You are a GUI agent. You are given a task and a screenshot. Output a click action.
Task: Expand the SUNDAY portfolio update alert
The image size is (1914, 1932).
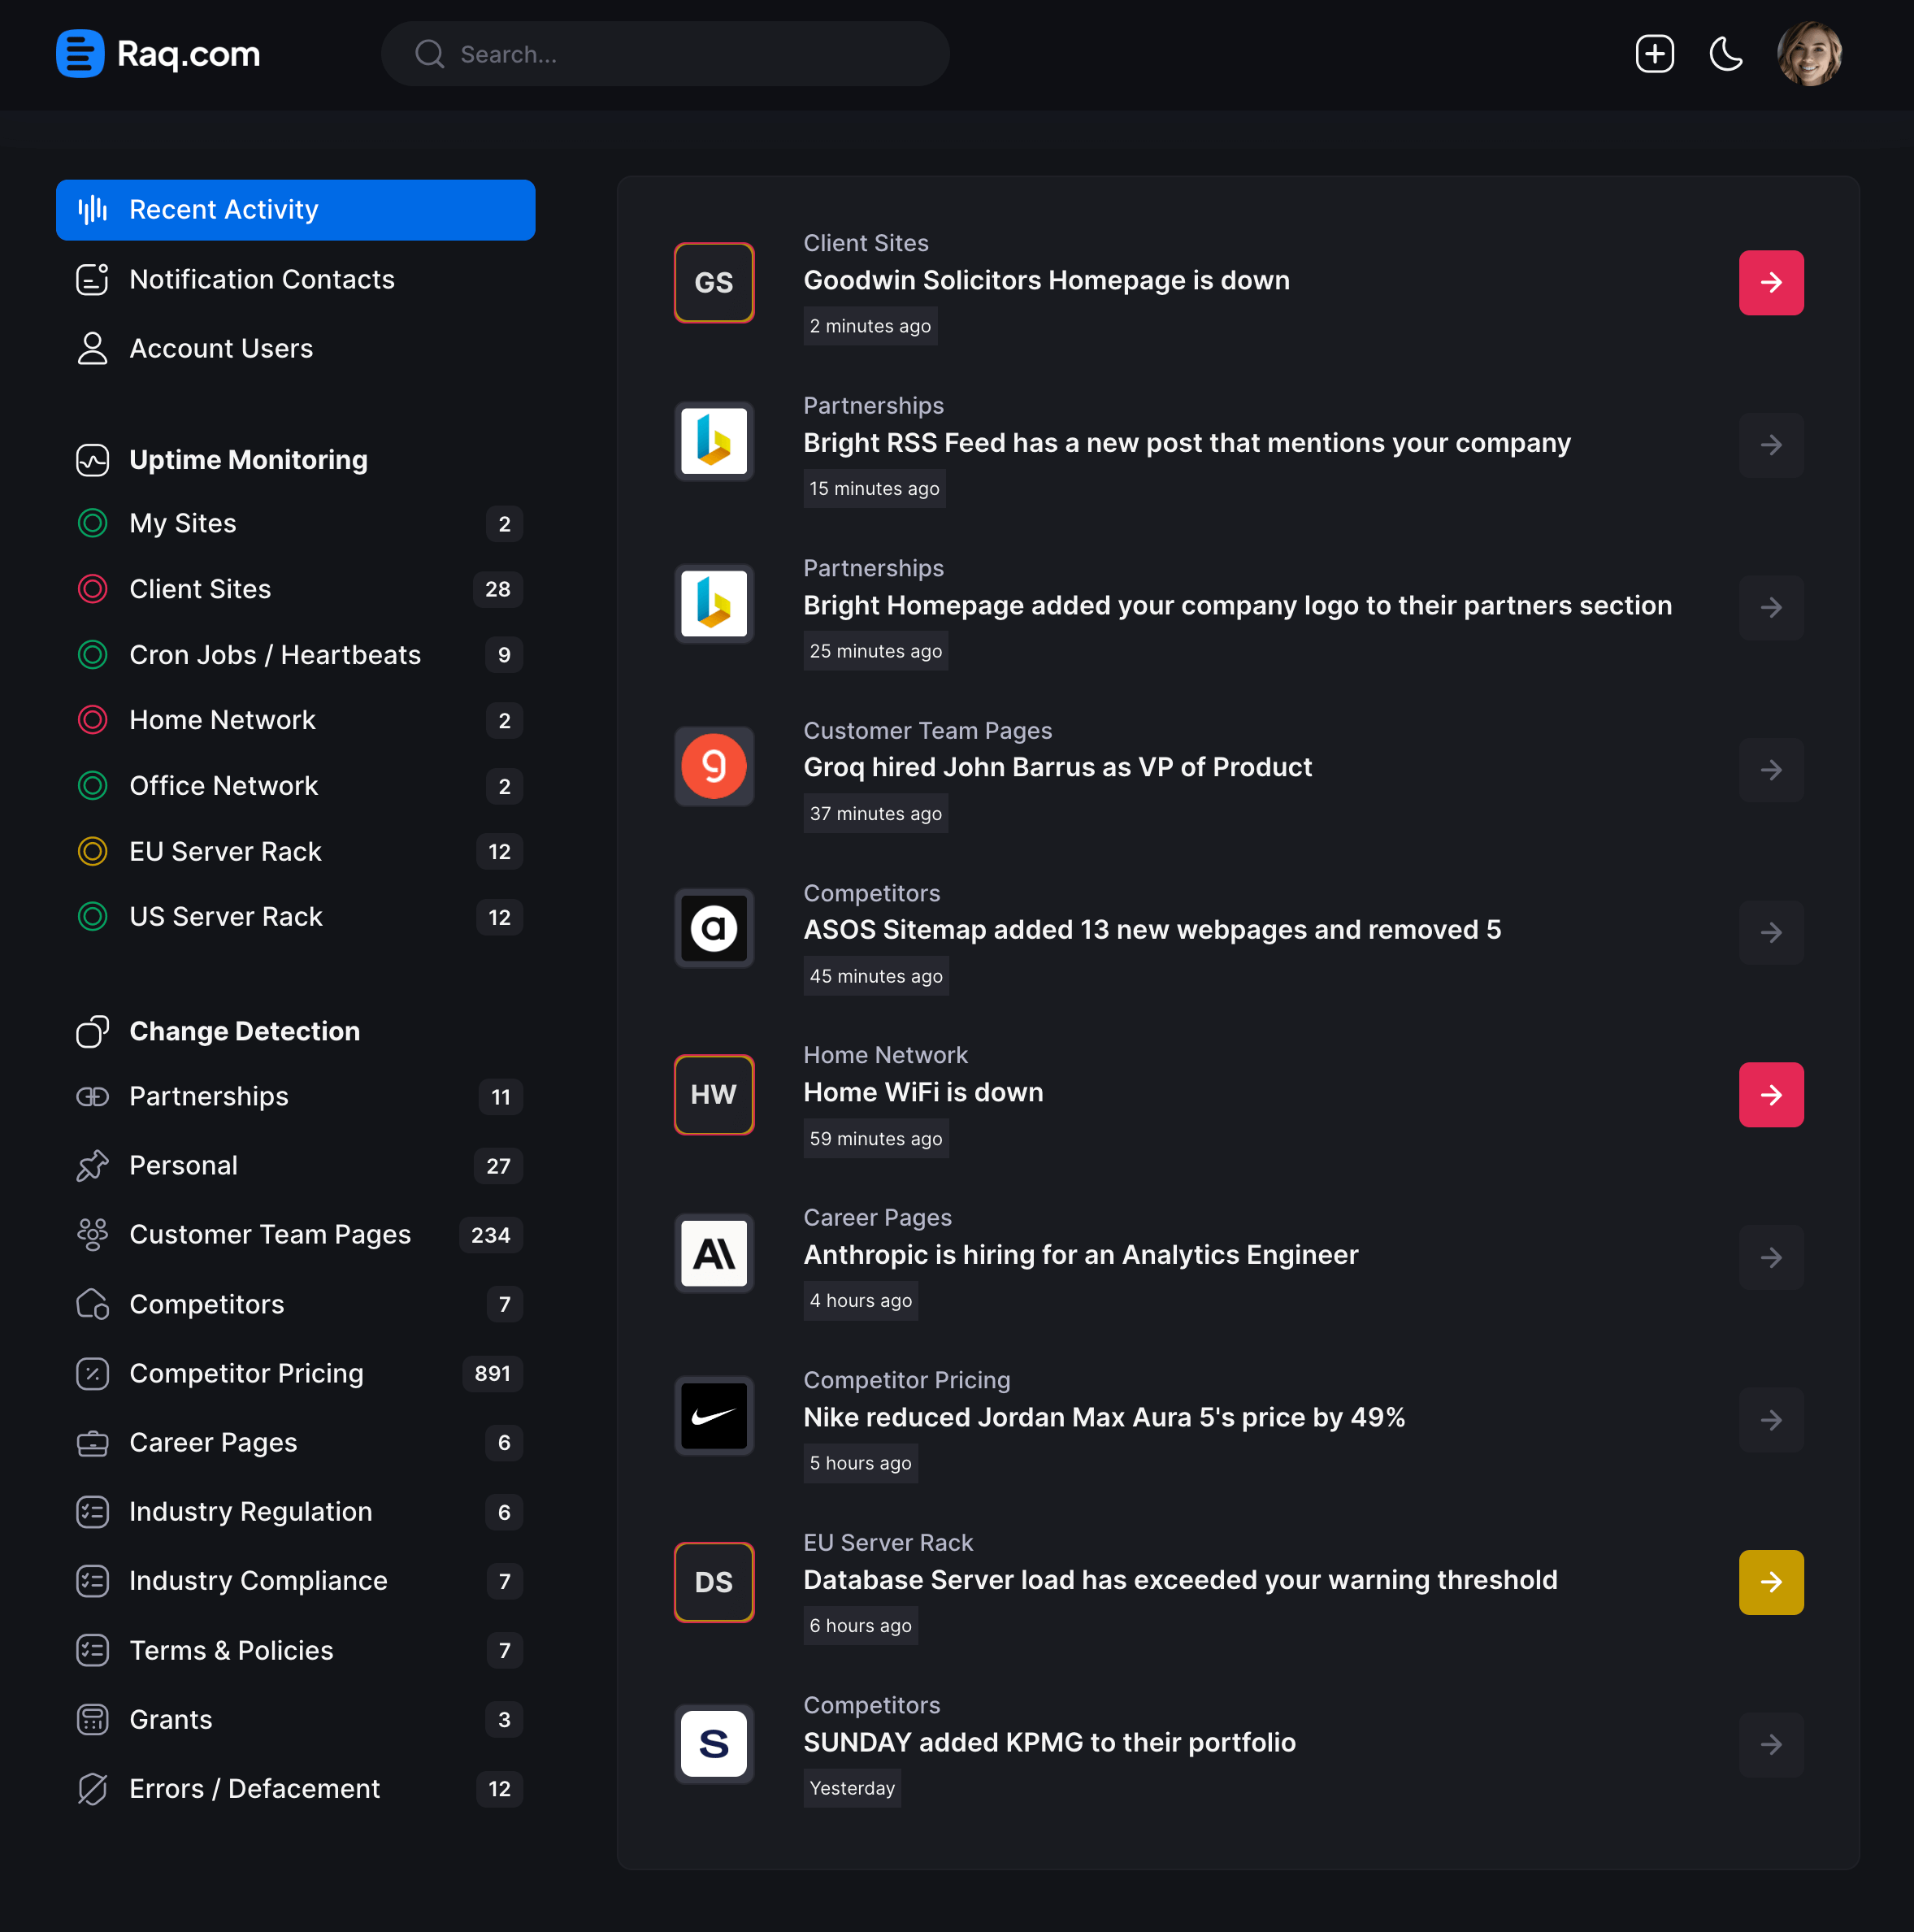(1771, 1744)
